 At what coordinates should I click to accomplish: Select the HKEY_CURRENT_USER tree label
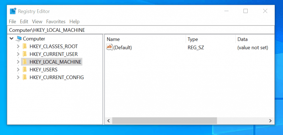[x=53, y=54]
